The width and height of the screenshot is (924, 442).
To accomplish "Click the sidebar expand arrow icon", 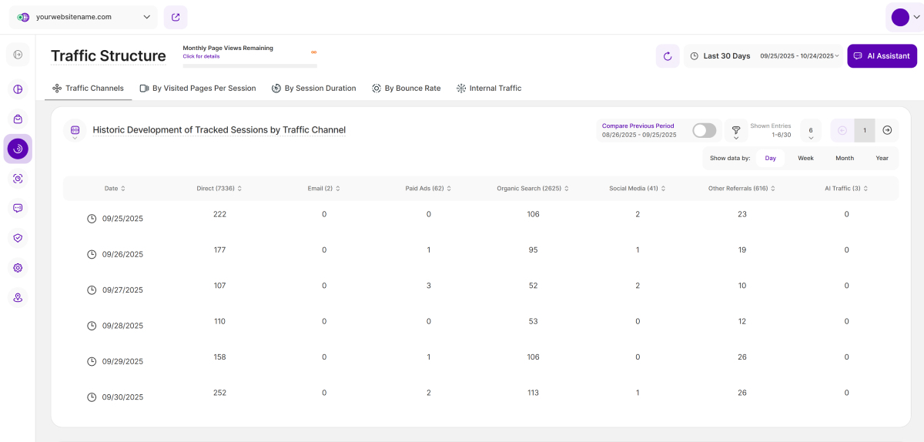I will pos(18,55).
